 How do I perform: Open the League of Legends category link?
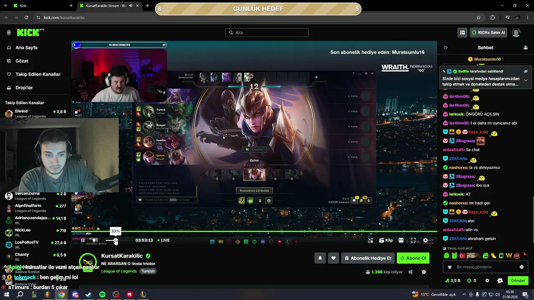point(119,271)
